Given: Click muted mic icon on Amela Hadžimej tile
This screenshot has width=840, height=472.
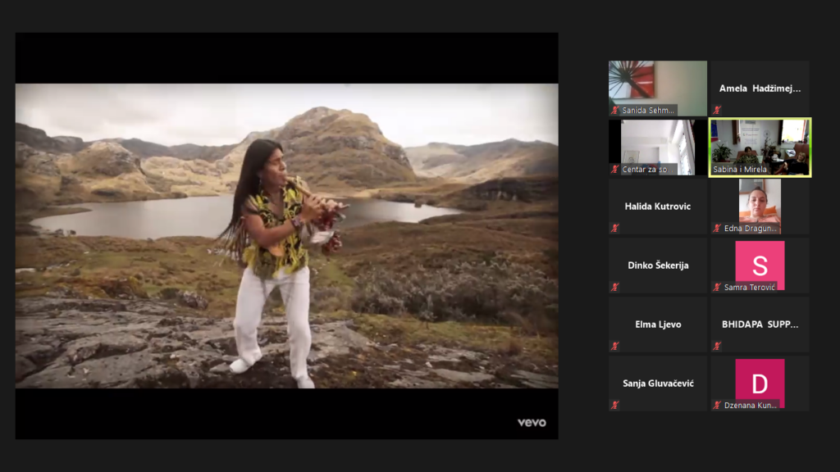Looking at the screenshot, I should click(x=716, y=110).
